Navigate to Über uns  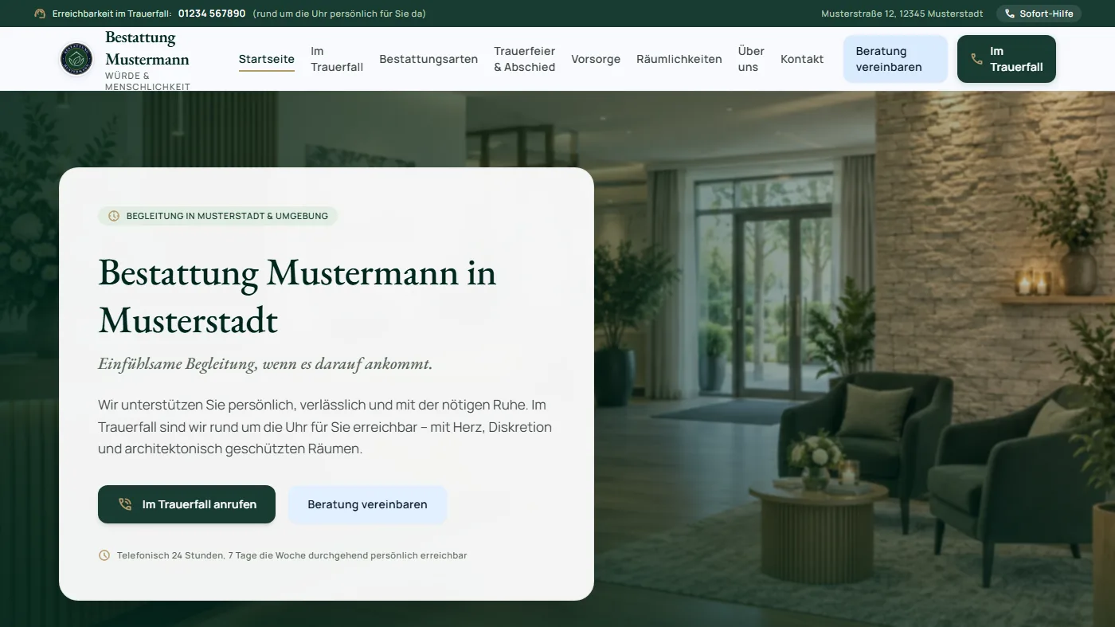point(751,59)
